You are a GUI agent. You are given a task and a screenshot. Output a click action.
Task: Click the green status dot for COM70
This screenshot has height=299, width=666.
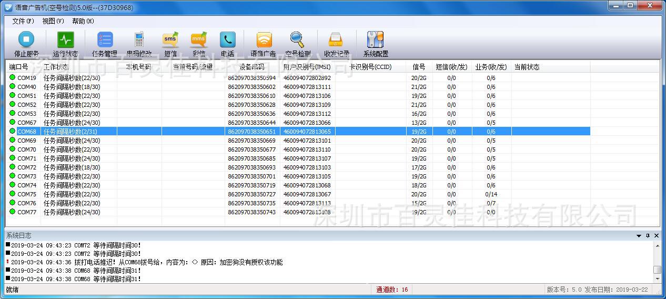click(12, 149)
